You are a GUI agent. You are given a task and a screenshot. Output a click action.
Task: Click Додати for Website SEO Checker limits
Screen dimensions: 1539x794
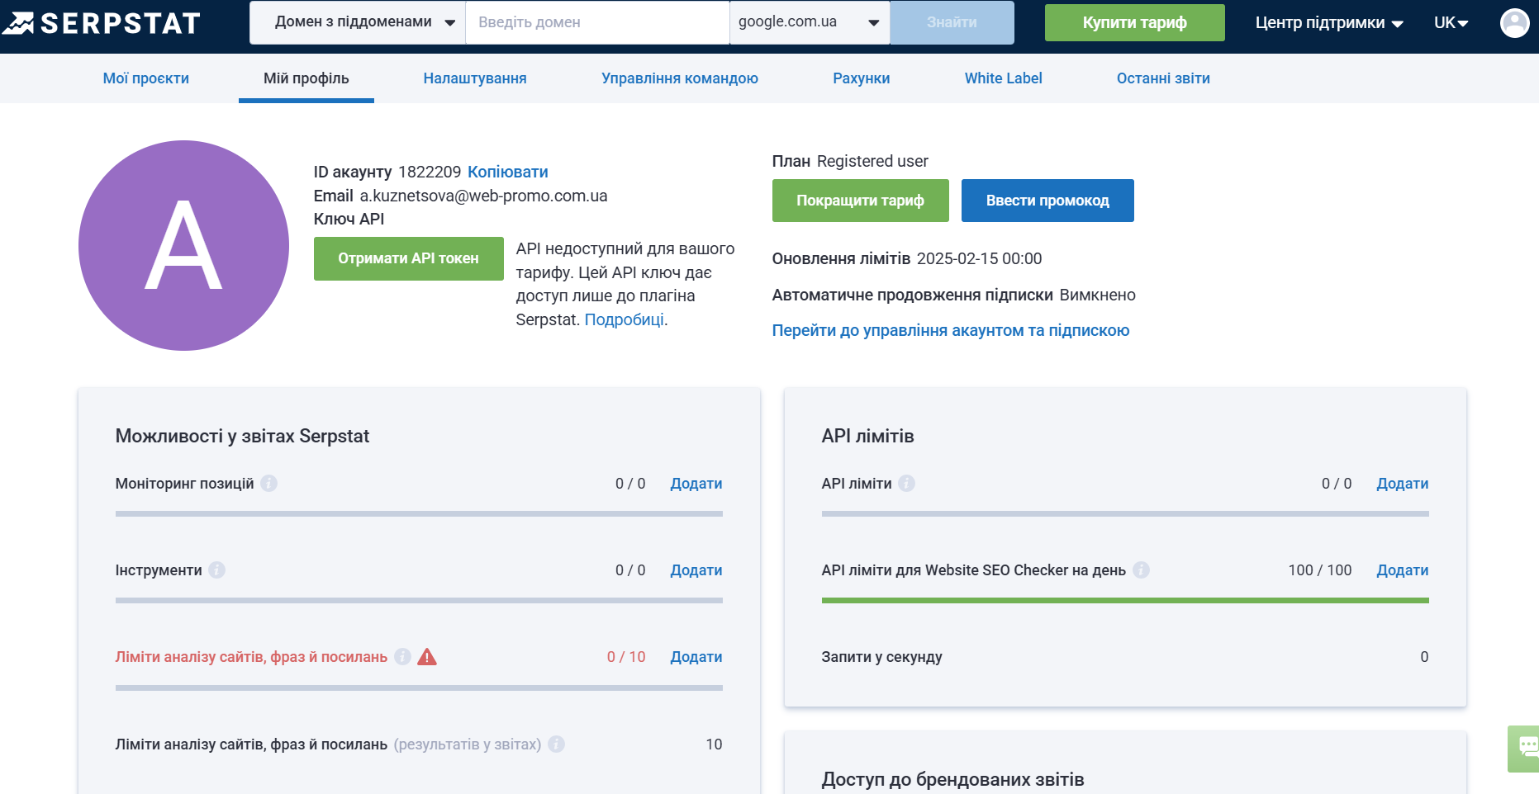tap(1402, 570)
